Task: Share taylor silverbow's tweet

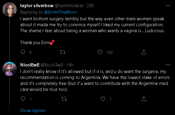Action: (x=144, y=52)
